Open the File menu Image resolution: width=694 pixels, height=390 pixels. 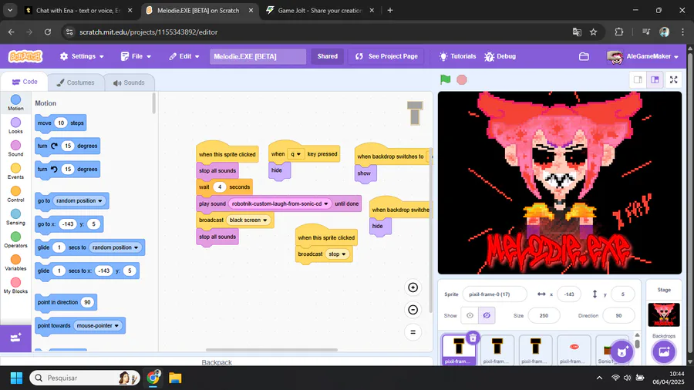tap(136, 56)
